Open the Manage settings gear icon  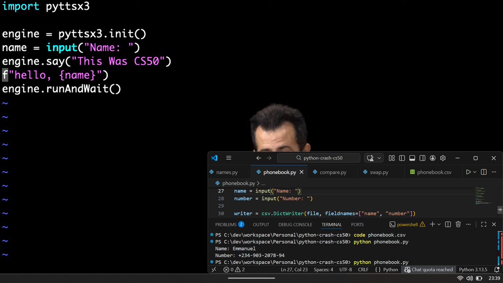tap(443, 158)
